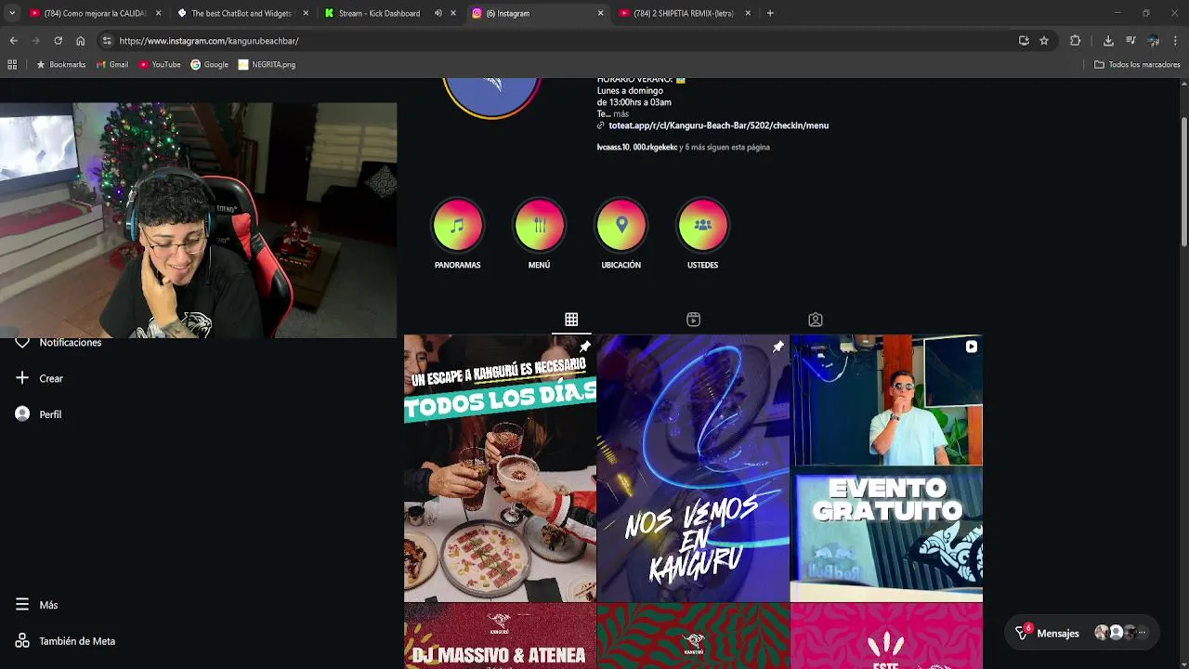This screenshot has height=669, width=1189.
Task: Open the PANORAMAS story highlight
Action: click(x=457, y=225)
